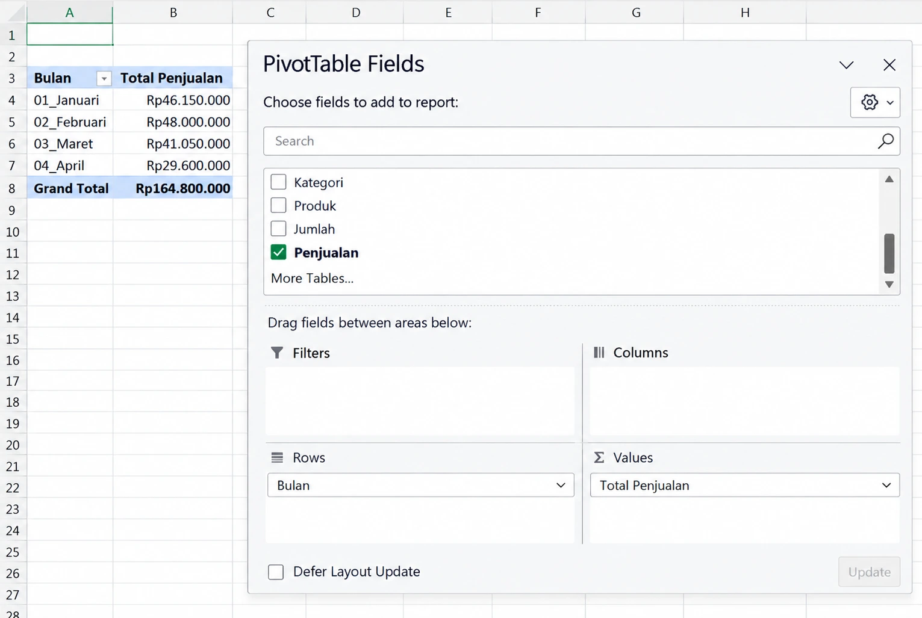Click the Update button
Viewport: 922px width, 618px height.
click(869, 572)
